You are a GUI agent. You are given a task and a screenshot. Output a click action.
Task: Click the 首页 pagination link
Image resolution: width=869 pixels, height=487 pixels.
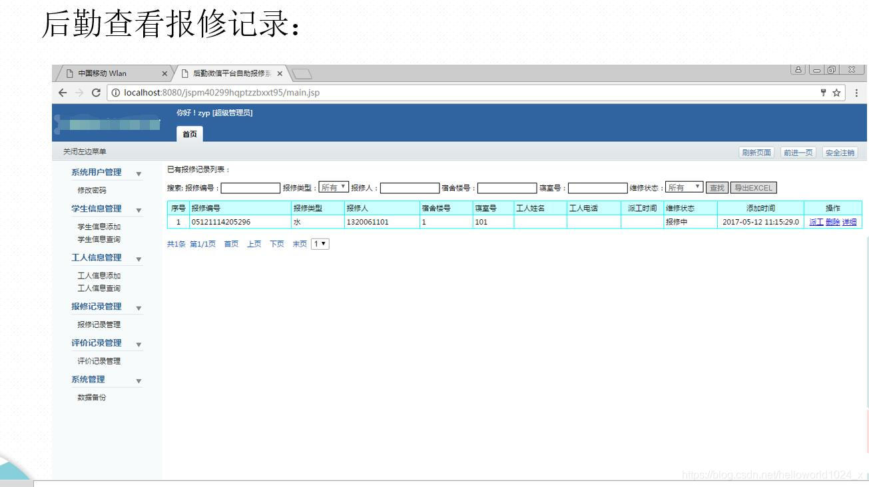pos(231,244)
